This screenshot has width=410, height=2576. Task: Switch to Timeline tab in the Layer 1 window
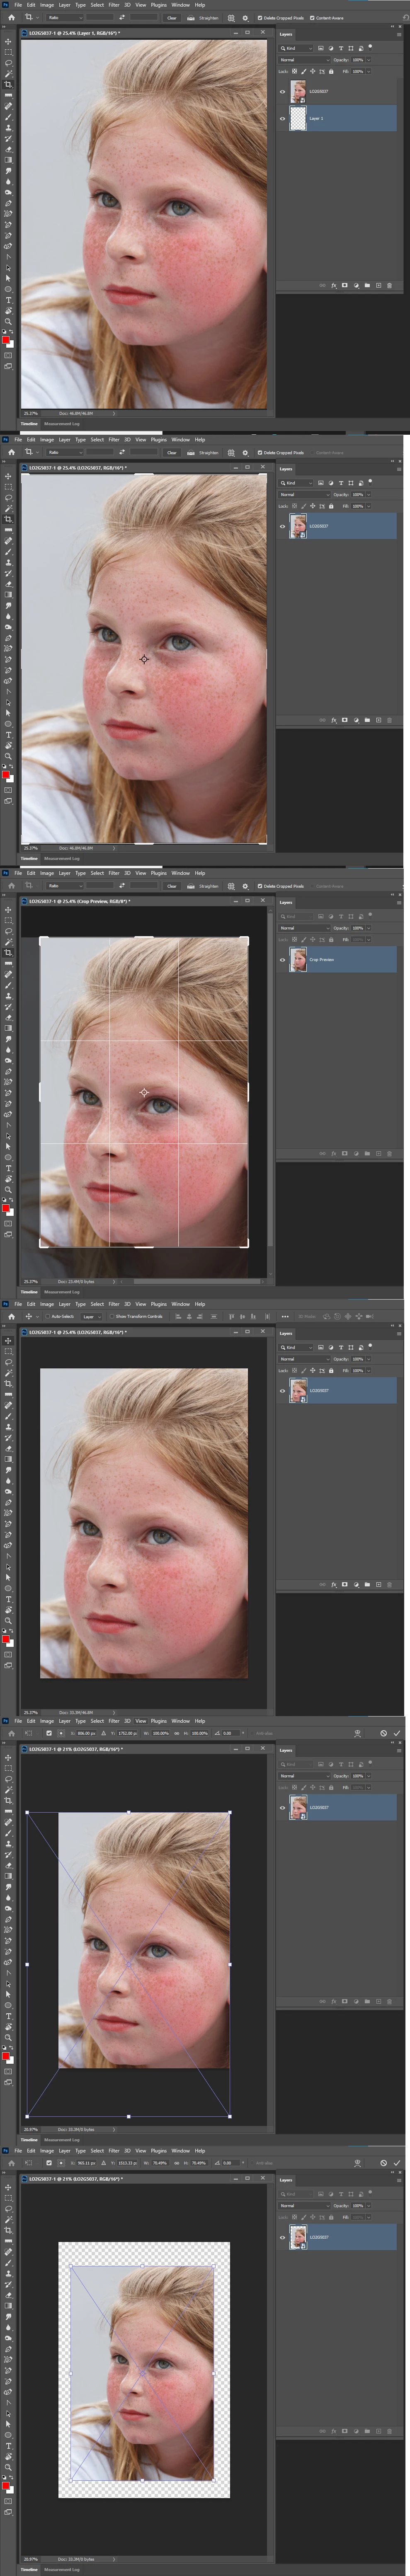coord(29,423)
